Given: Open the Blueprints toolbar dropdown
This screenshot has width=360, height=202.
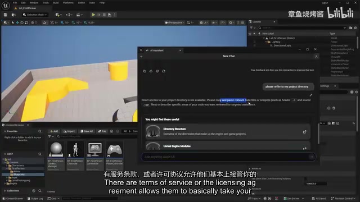Looking at the screenshot, I should [x=69, y=15].
